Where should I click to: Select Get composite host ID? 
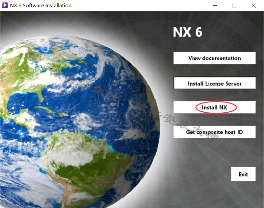pyautogui.click(x=215, y=132)
